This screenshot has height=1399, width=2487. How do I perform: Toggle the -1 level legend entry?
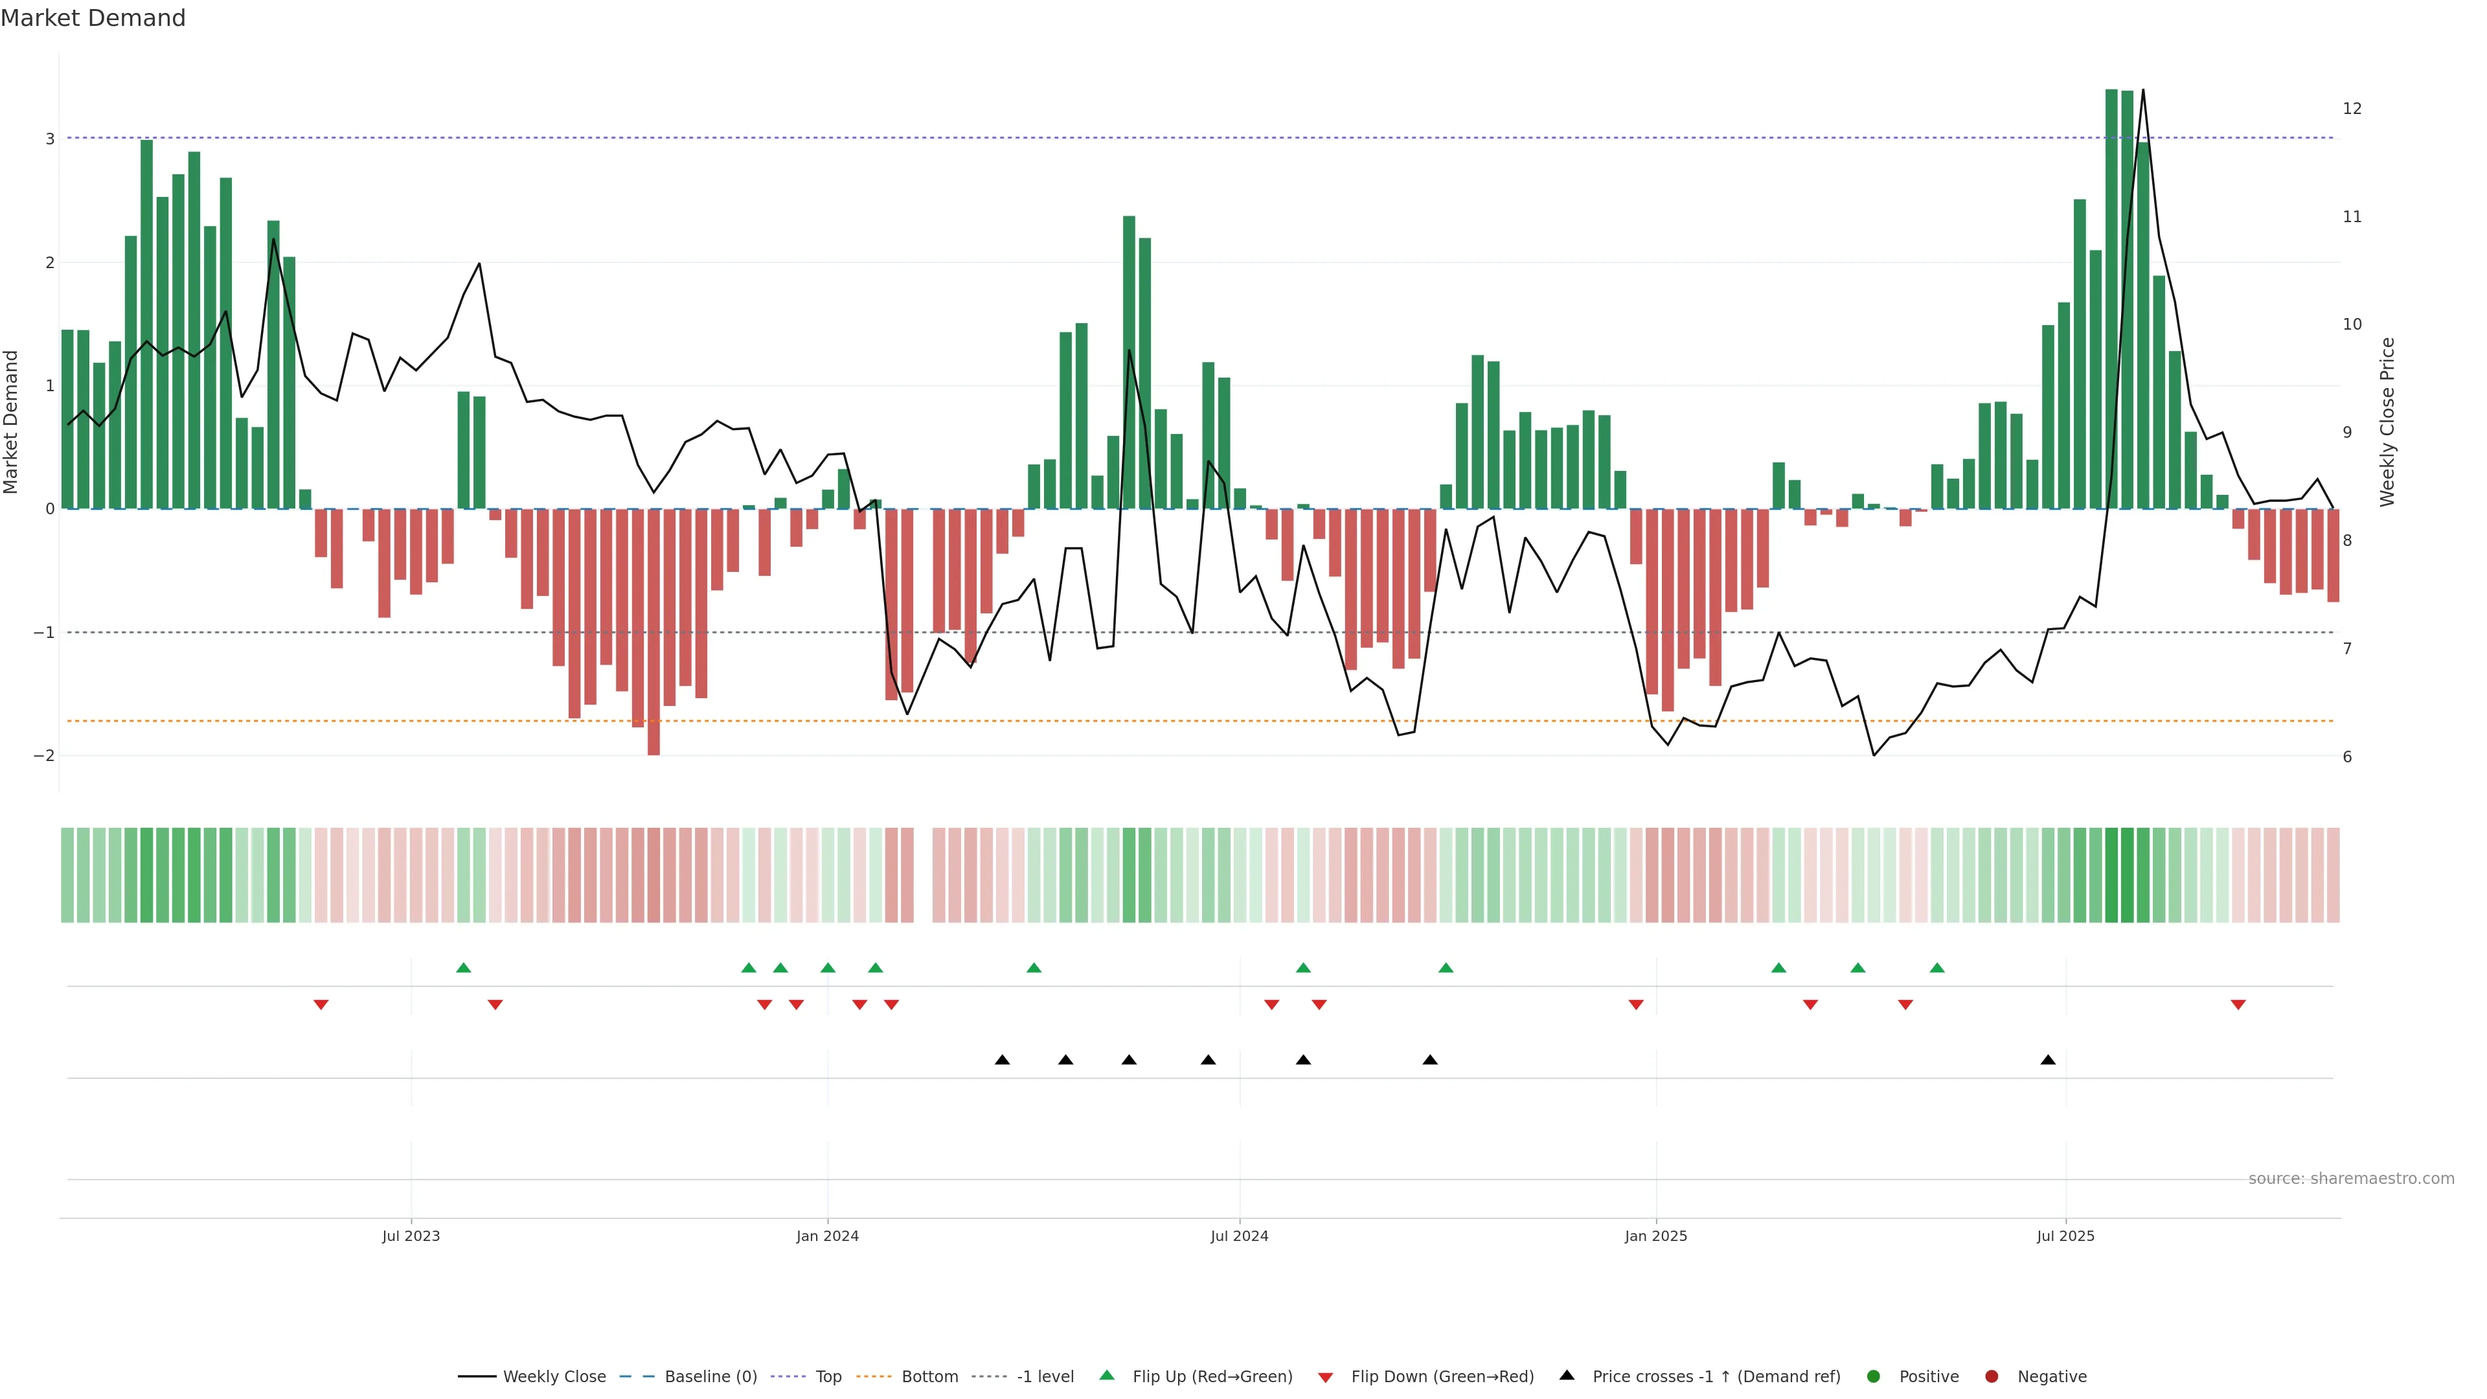[x=1045, y=1376]
